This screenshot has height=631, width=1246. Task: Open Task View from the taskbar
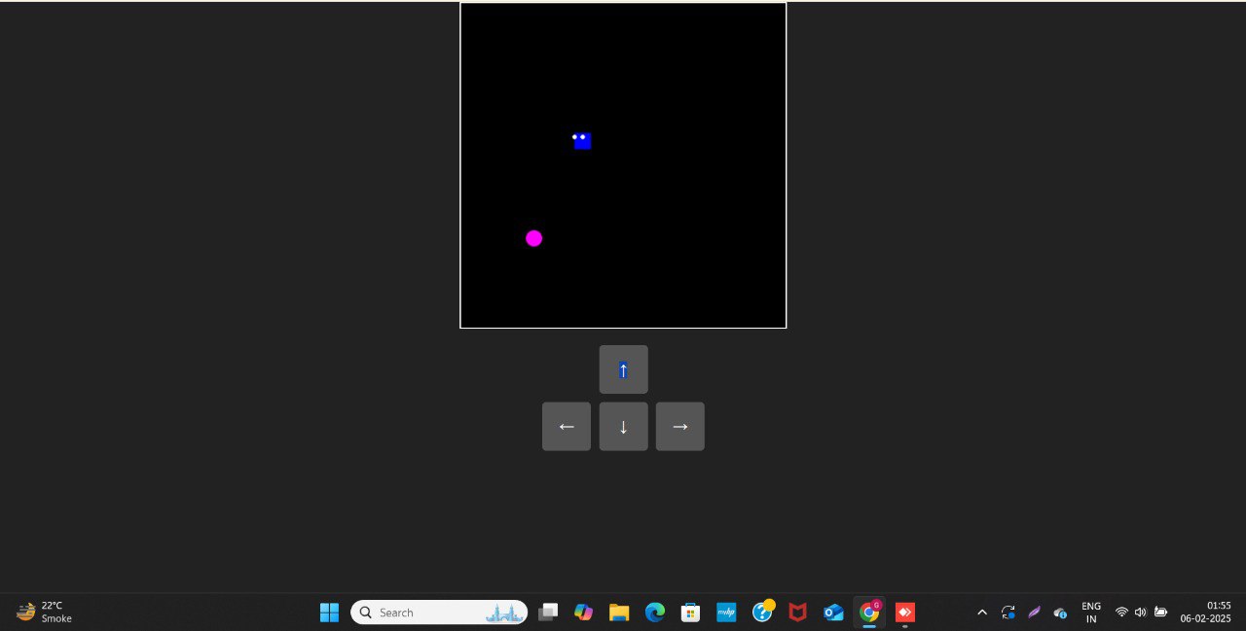(548, 613)
